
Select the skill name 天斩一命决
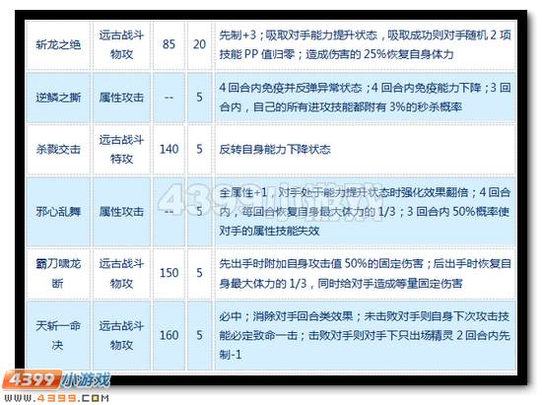coord(58,335)
